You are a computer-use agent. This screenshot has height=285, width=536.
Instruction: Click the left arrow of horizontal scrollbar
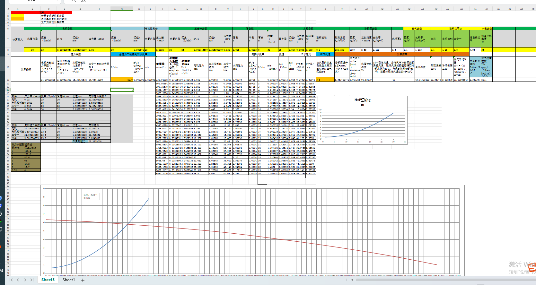352,280
